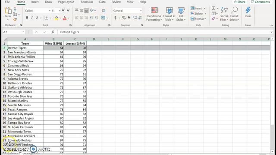Switch to the Page Layout tab
Image resolution: width=276 pixels, height=155 pixels.
[x=66, y=2]
